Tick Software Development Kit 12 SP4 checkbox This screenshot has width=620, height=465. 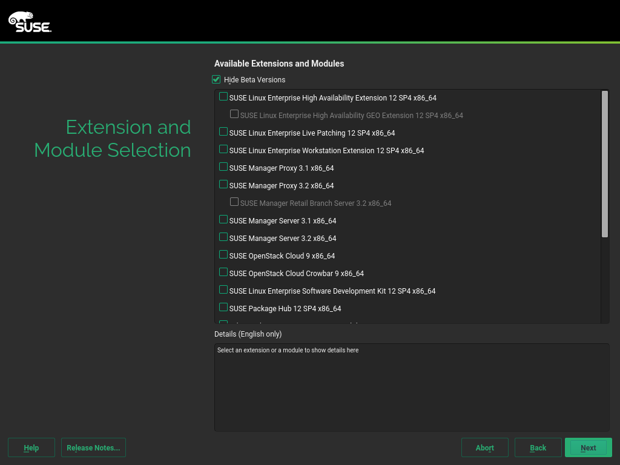223,290
